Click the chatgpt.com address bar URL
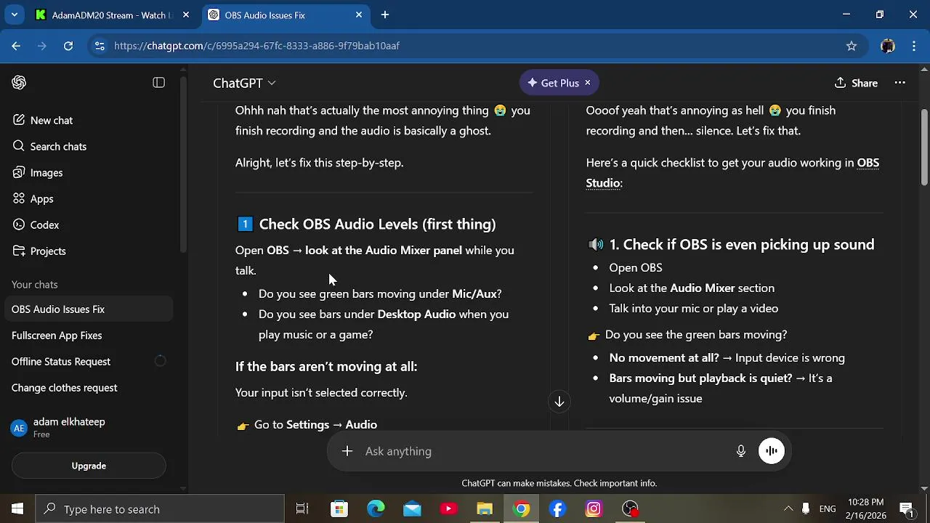The height and width of the screenshot is (523, 930). click(256, 46)
